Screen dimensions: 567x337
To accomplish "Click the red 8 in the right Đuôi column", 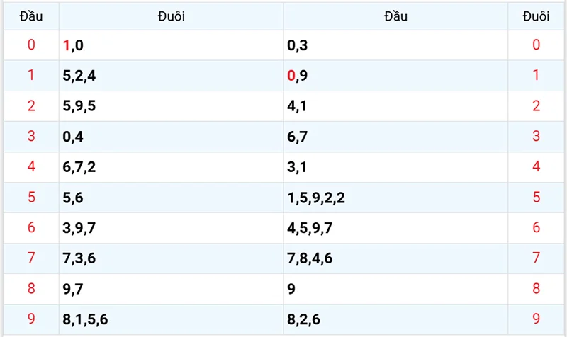I will pos(536,289).
